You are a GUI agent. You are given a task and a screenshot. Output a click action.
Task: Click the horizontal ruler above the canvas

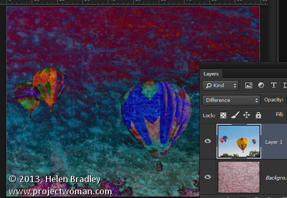coord(134,2)
